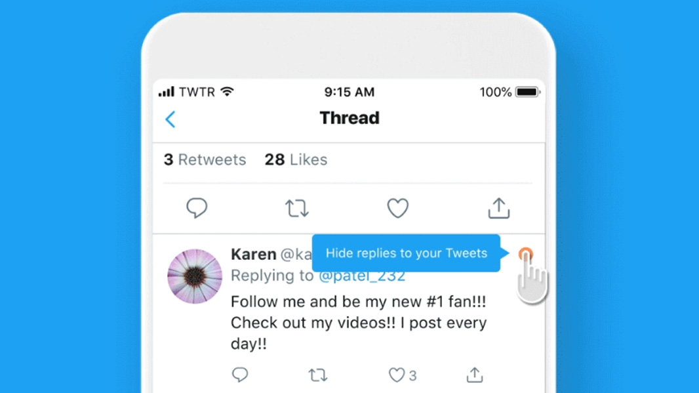Share Karen's reply
Viewport: 699px width, 393px height.
pyautogui.click(x=474, y=375)
